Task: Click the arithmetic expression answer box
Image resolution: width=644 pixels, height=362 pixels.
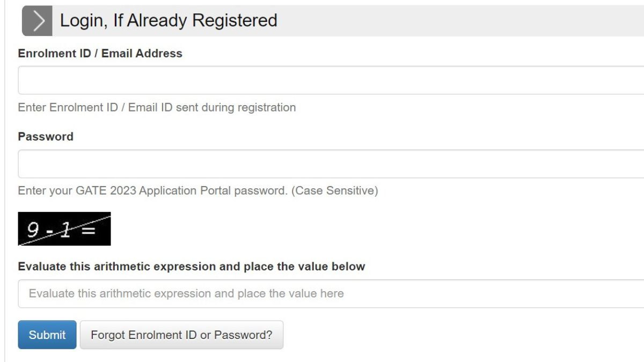Action: point(322,293)
